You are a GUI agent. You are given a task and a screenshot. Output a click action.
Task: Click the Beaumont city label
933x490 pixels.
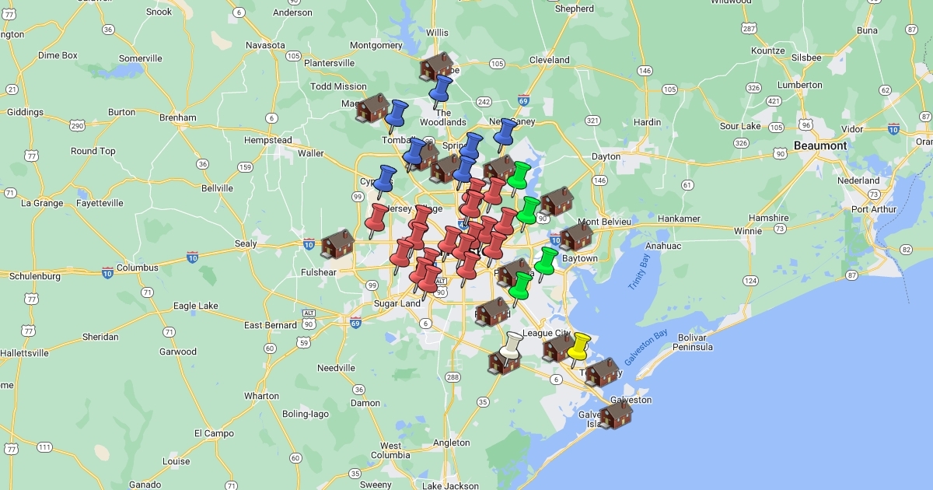point(819,145)
